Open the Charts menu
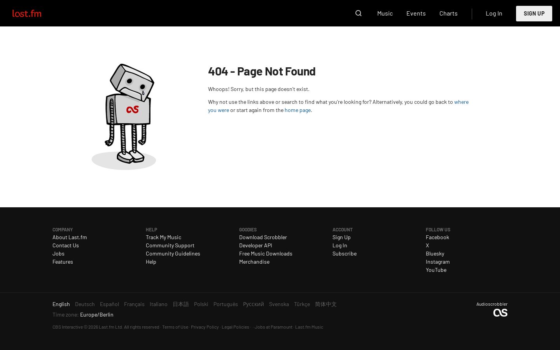Viewport: 560px width, 350px height. (x=448, y=13)
